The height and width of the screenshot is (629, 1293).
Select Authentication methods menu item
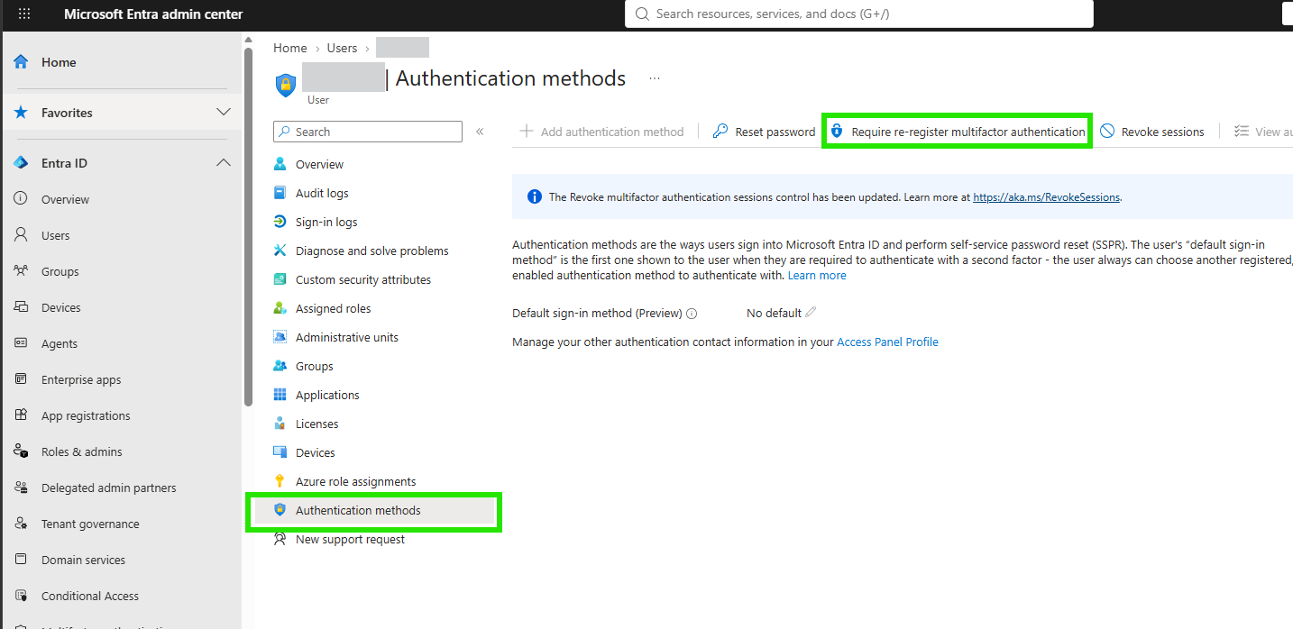374,510
